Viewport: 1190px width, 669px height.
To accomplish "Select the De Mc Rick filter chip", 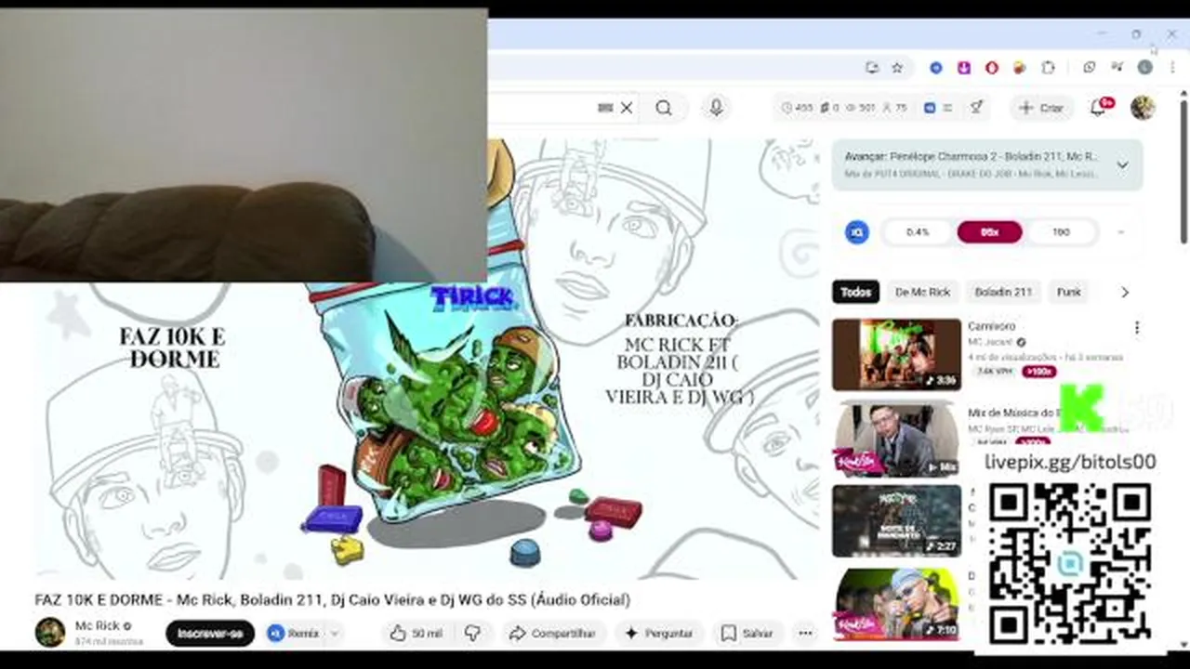I will pos(922,292).
